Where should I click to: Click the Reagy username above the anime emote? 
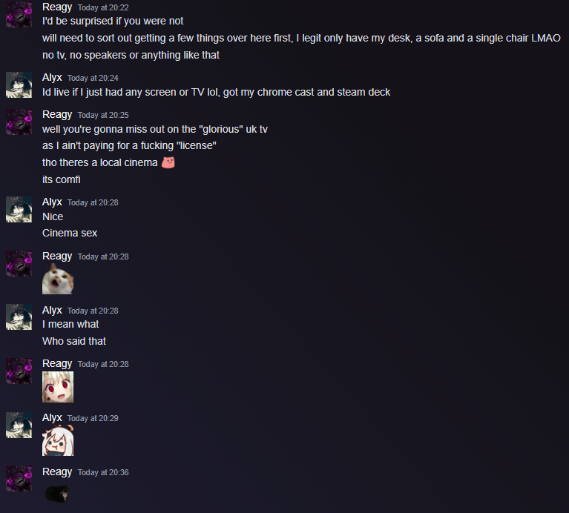(57, 364)
